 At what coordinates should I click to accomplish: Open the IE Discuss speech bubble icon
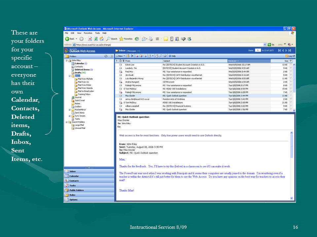coord(183,39)
